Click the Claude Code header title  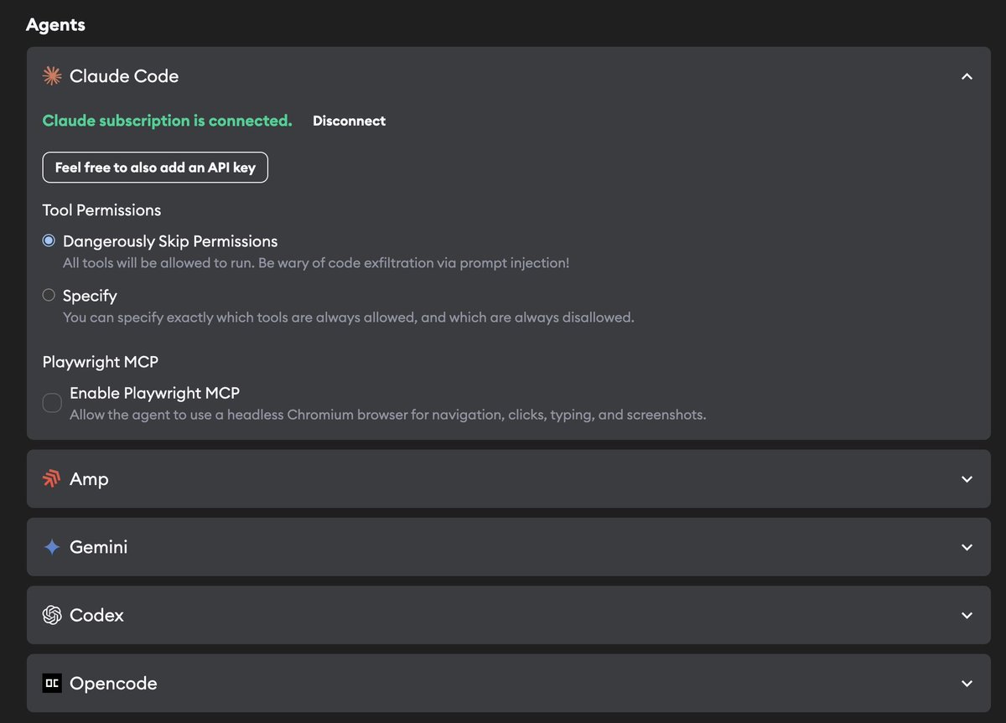point(124,76)
